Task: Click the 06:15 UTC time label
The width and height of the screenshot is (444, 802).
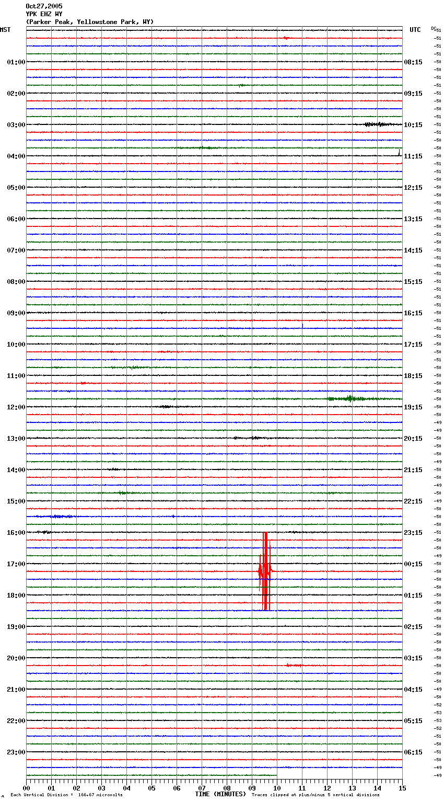Action: (413, 752)
